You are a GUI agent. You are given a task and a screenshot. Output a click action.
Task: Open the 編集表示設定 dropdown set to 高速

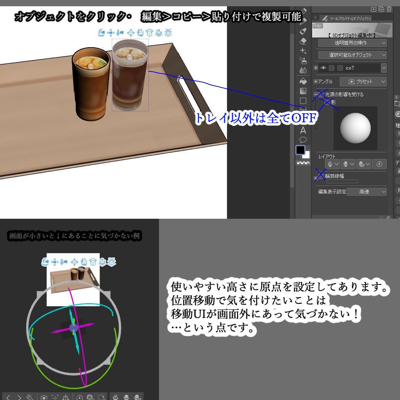[x=367, y=191]
